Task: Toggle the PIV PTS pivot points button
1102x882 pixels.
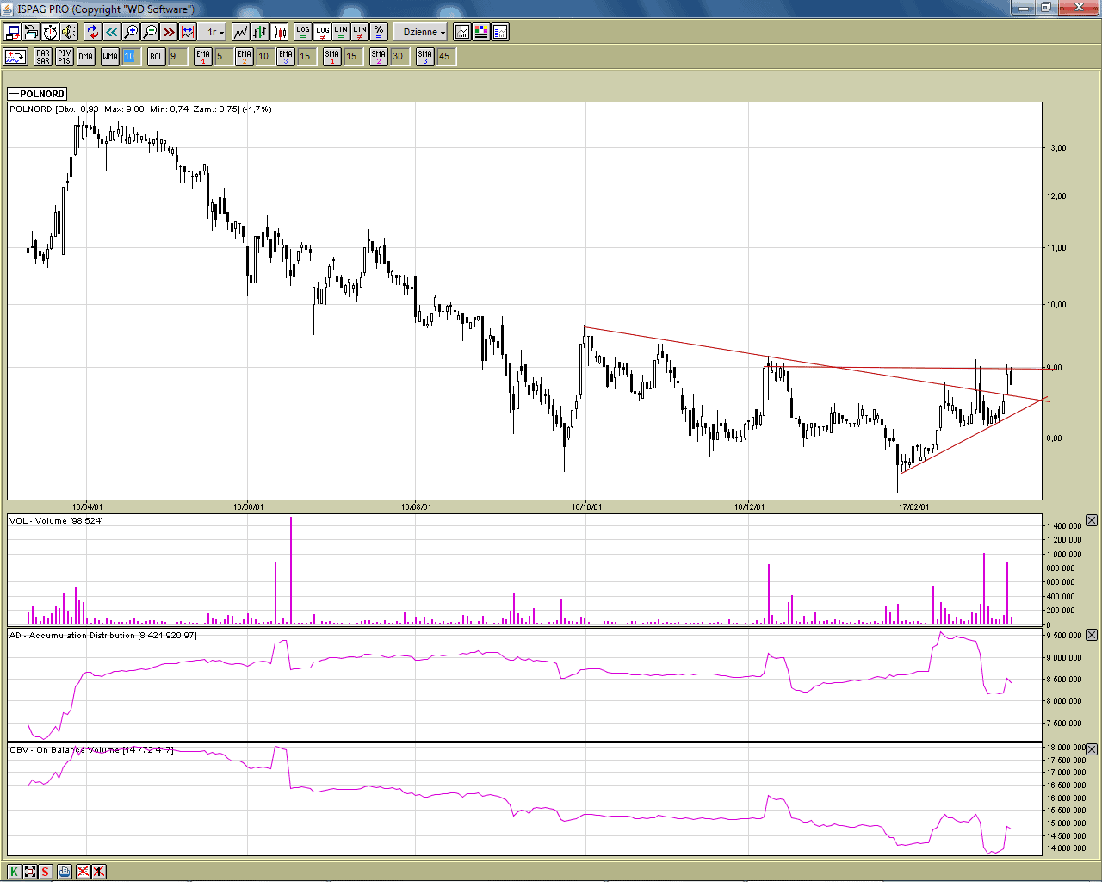Action: pos(65,57)
